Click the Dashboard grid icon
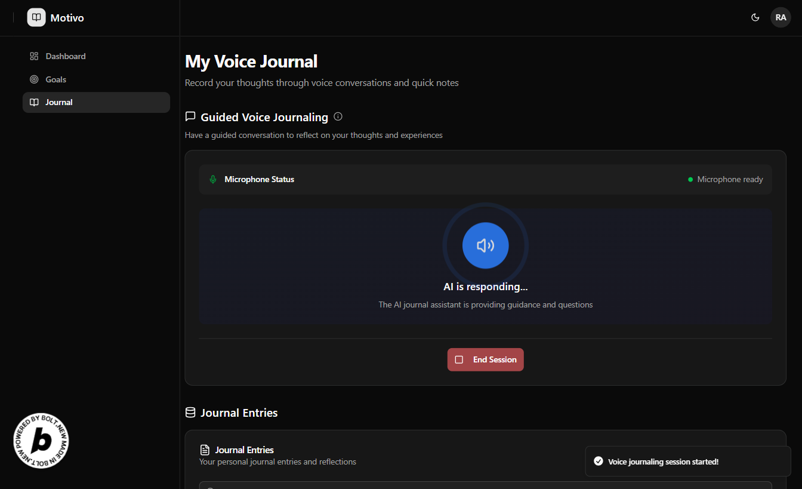The image size is (802, 489). 34,56
